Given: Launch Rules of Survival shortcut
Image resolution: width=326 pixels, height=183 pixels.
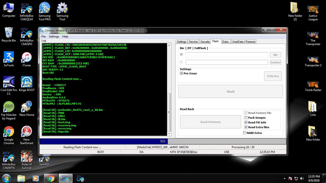Looking at the screenshot, I should point(27,160).
